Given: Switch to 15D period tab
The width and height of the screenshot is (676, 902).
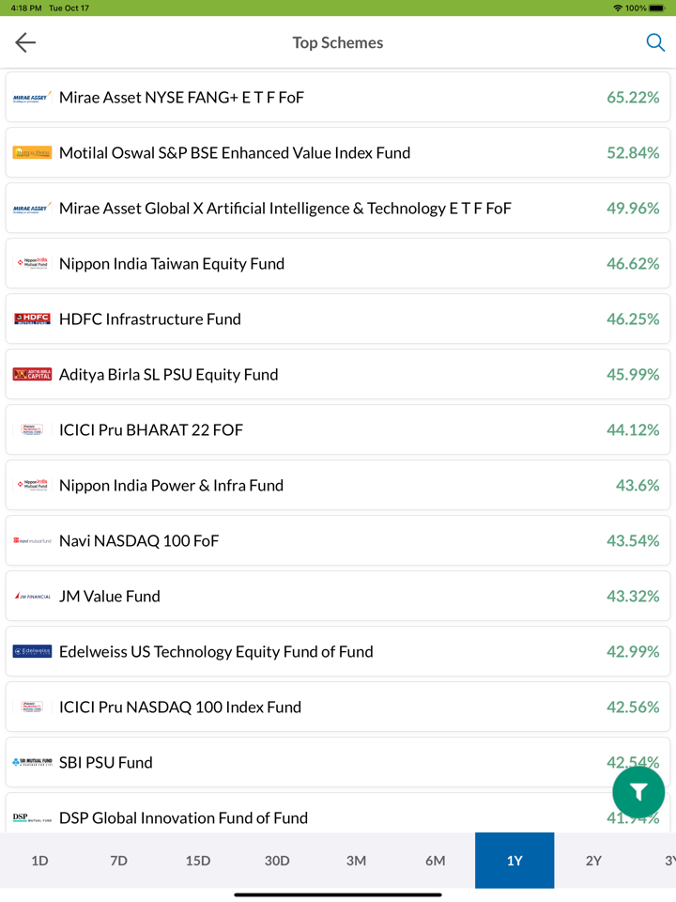Looking at the screenshot, I should point(198,861).
